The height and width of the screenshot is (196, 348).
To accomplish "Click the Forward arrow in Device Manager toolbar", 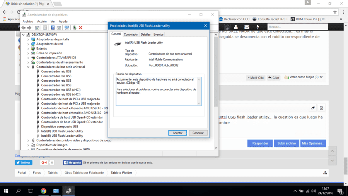I will click(x=29, y=28).
